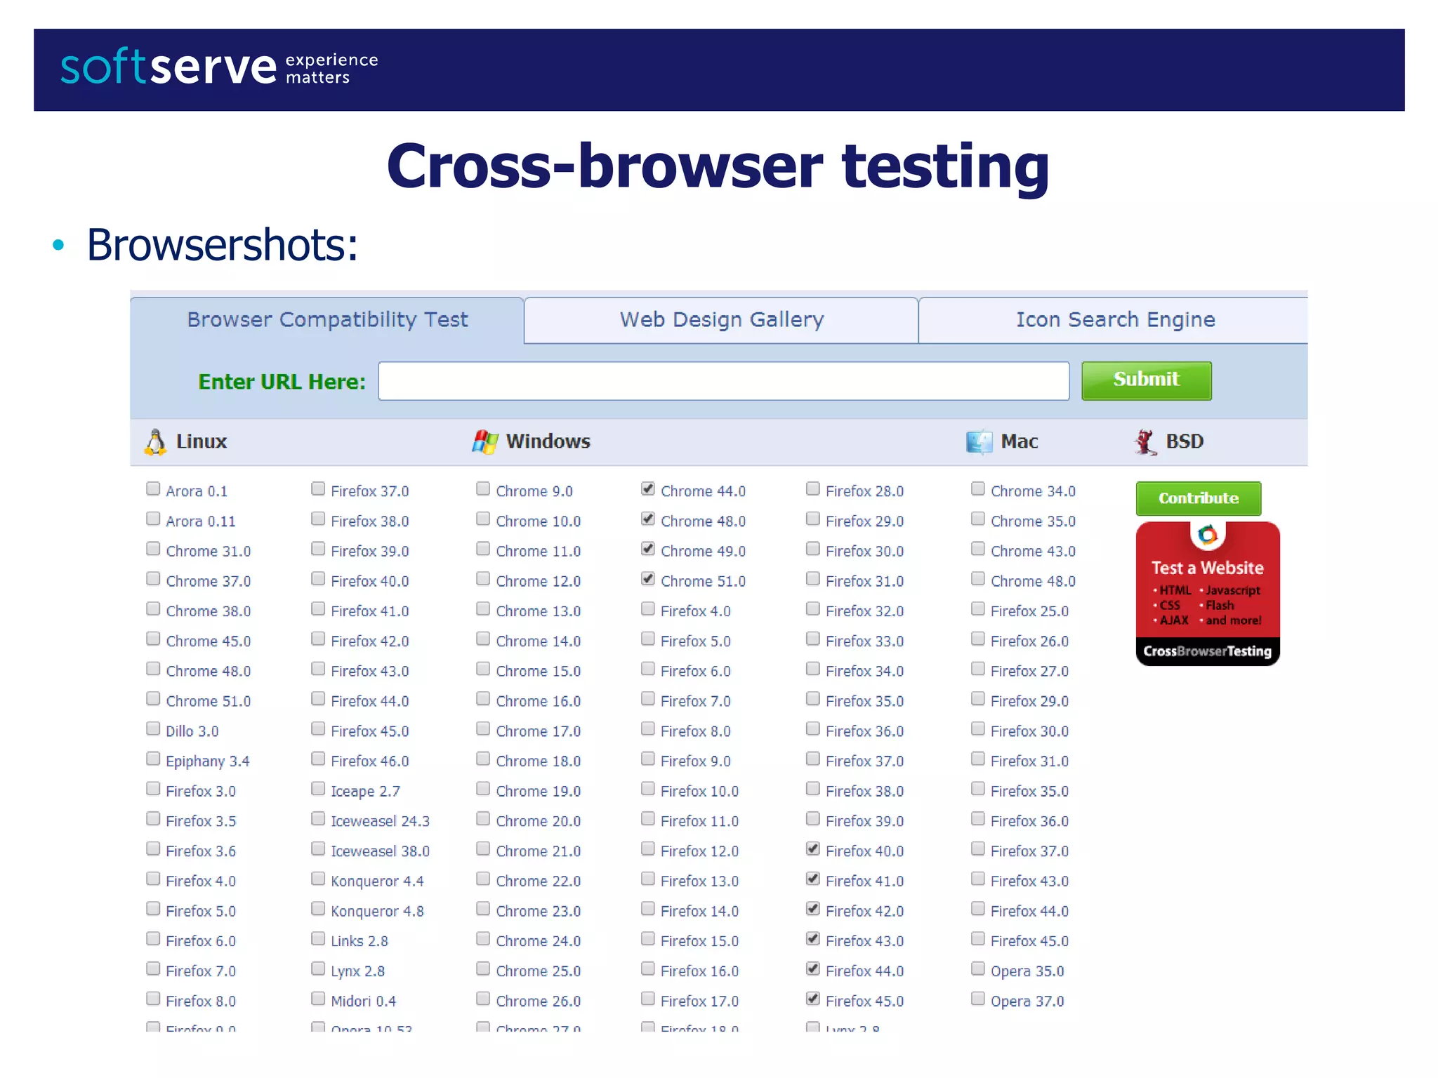Check the Mac Firefox 36.0 checkbox

coord(978,818)
